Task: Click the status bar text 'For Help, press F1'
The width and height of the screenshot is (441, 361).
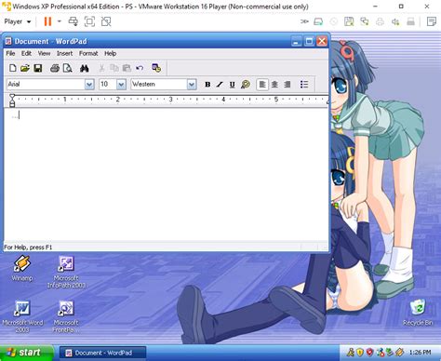Action: pyautogui.click(x=28, y=247)
